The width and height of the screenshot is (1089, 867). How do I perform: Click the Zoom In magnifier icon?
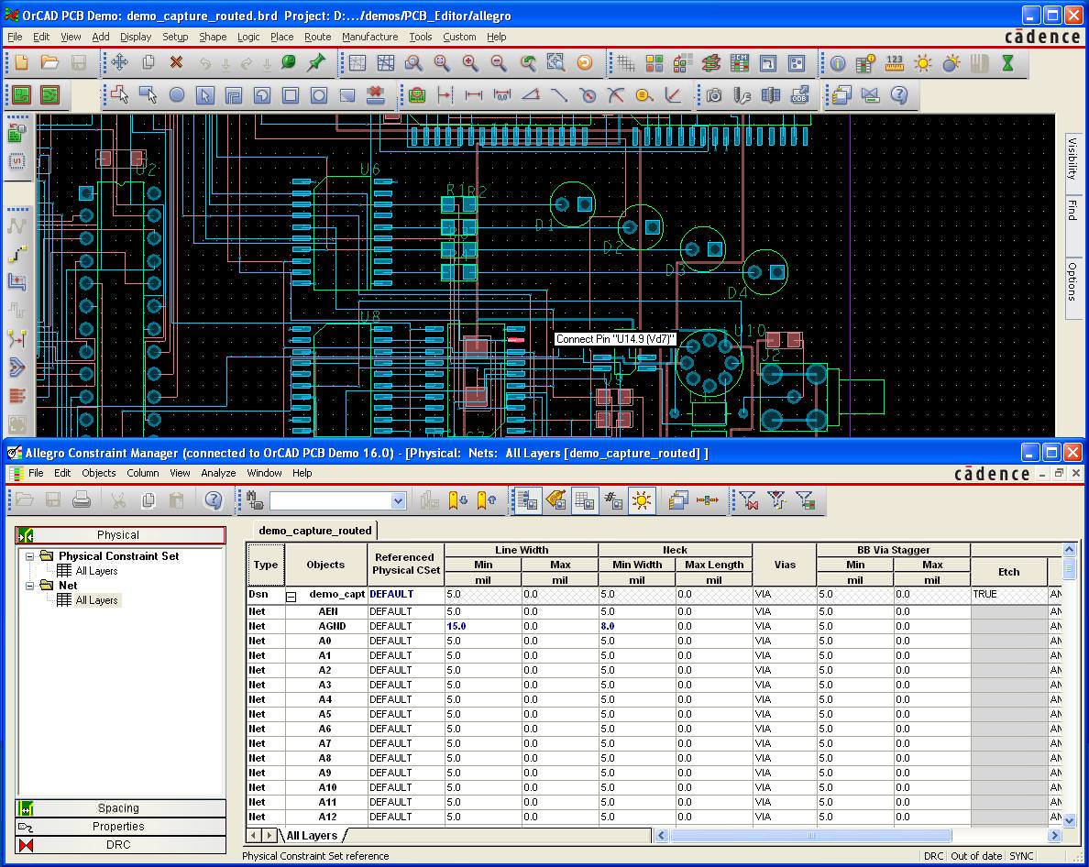470,63
